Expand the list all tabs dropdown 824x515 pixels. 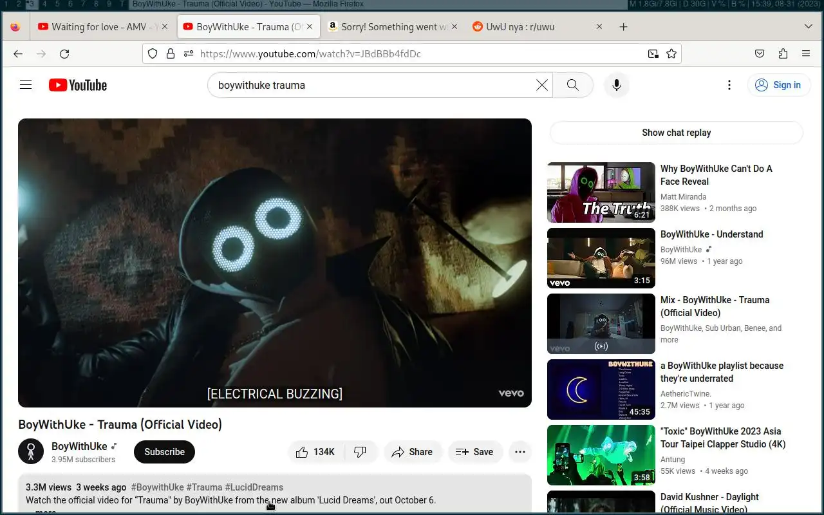[809, 27]
